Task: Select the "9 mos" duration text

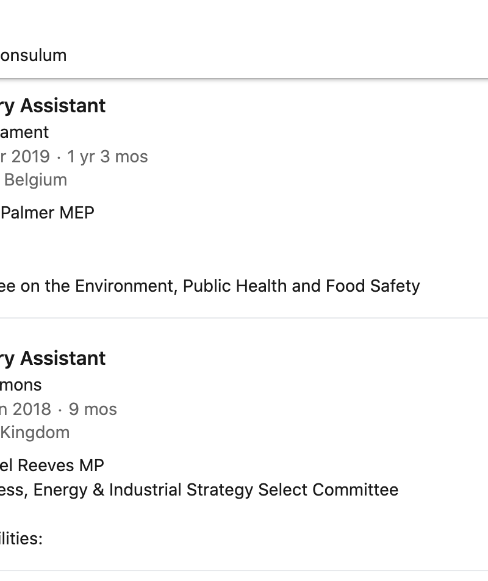Action: pos(93,410)
